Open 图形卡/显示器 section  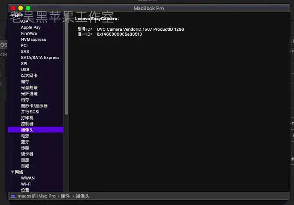tap(34, 106)
